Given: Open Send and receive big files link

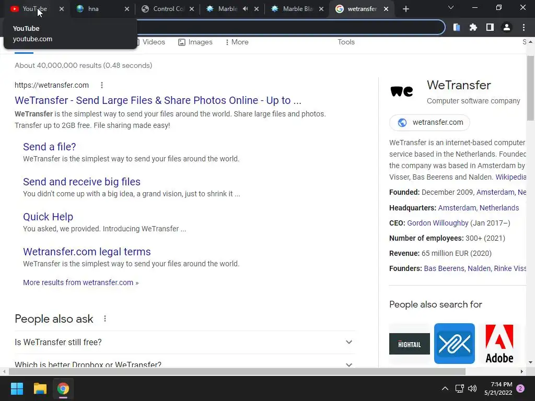Looking at the screenshot, I should 82,182.
